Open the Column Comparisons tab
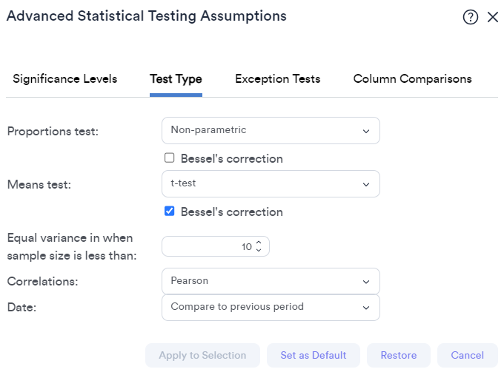This screenshot has height=372, width=504. click(412, 79)
